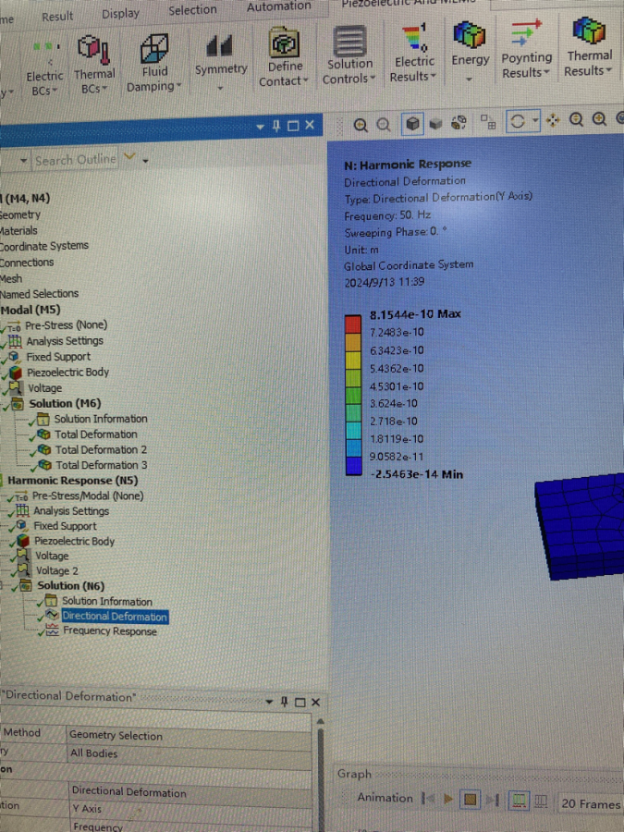Toggle result sets animation mode

(x=540, y=801)
